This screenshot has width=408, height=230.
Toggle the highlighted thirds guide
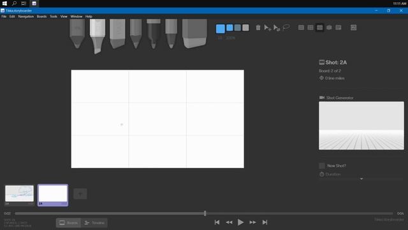coord(320,27)
